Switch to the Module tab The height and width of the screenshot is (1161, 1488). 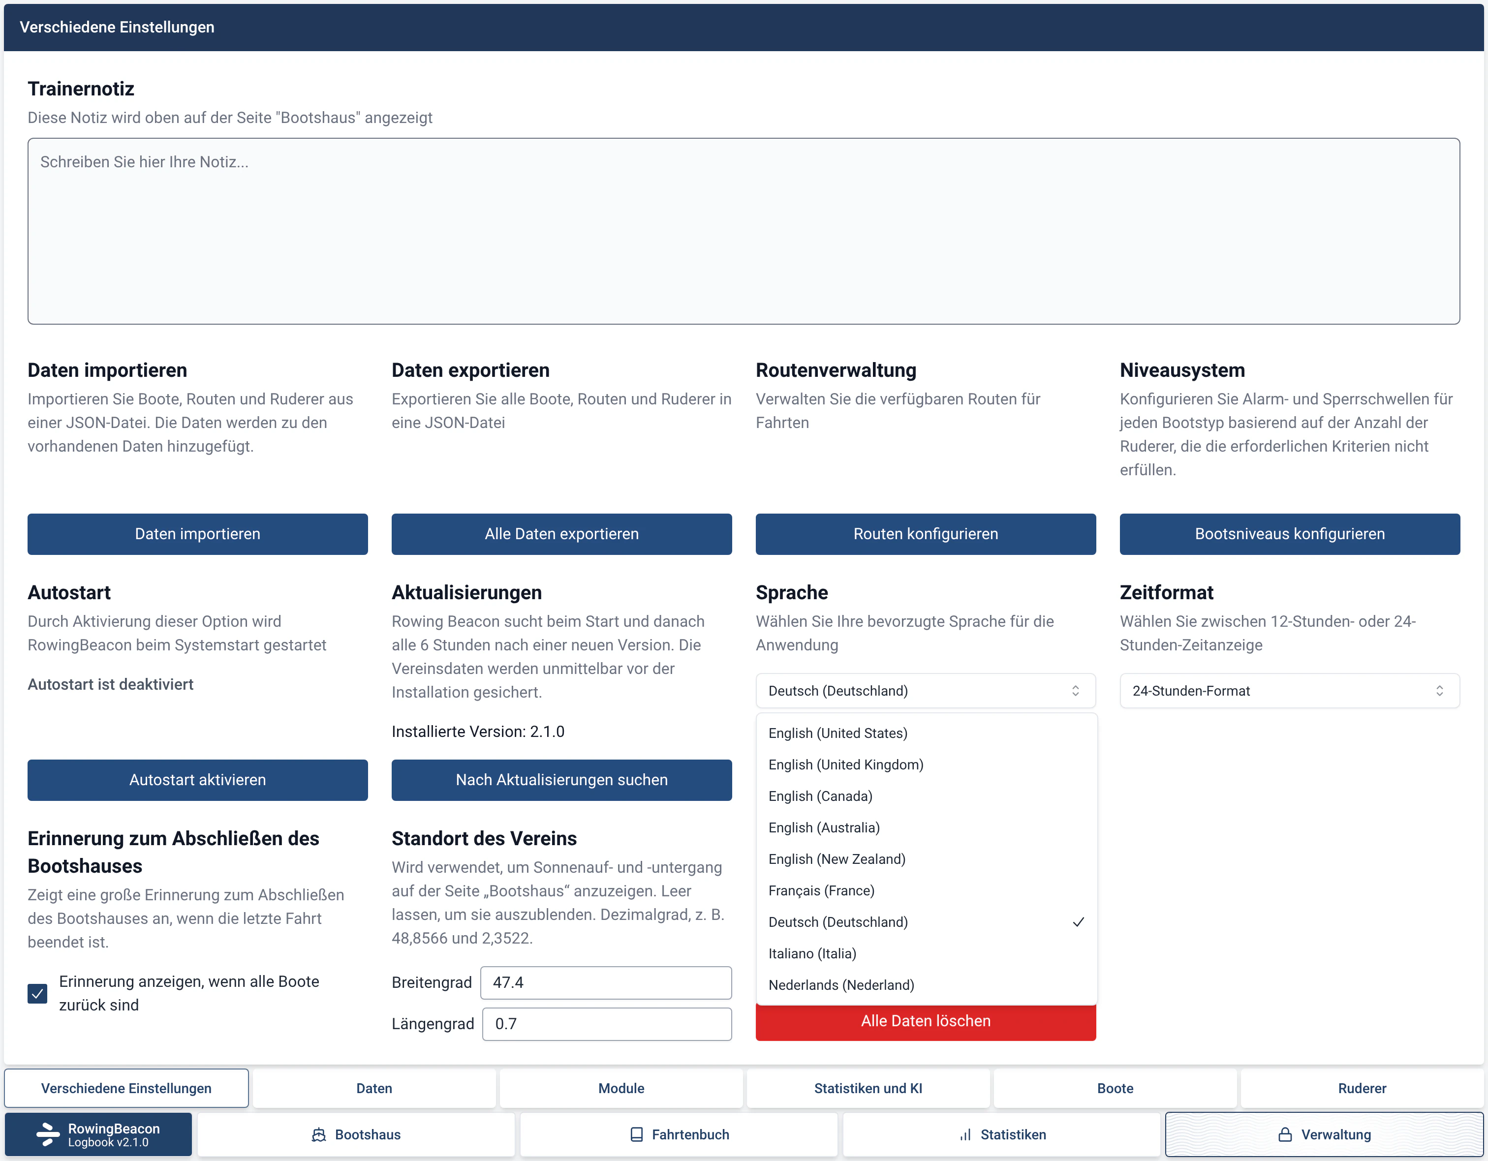point(621,1088)
